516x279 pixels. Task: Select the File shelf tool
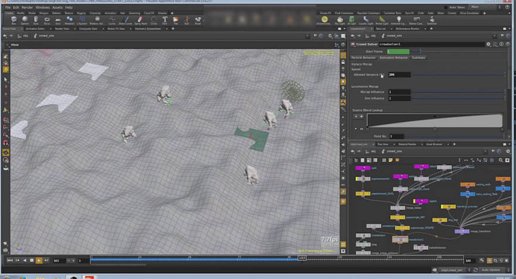[176, 21]
